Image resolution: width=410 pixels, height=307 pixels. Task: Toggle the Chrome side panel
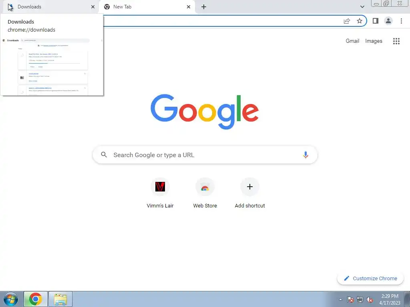[x=376, y=21]
